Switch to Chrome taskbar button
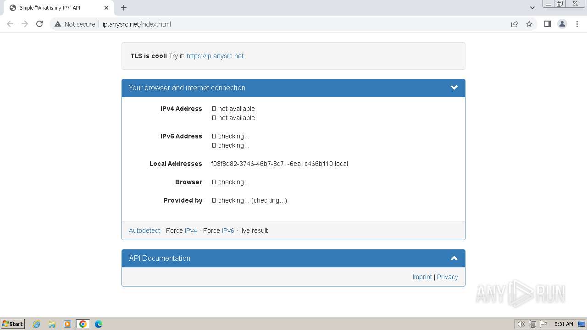587x330 pixels. (83, 324)
